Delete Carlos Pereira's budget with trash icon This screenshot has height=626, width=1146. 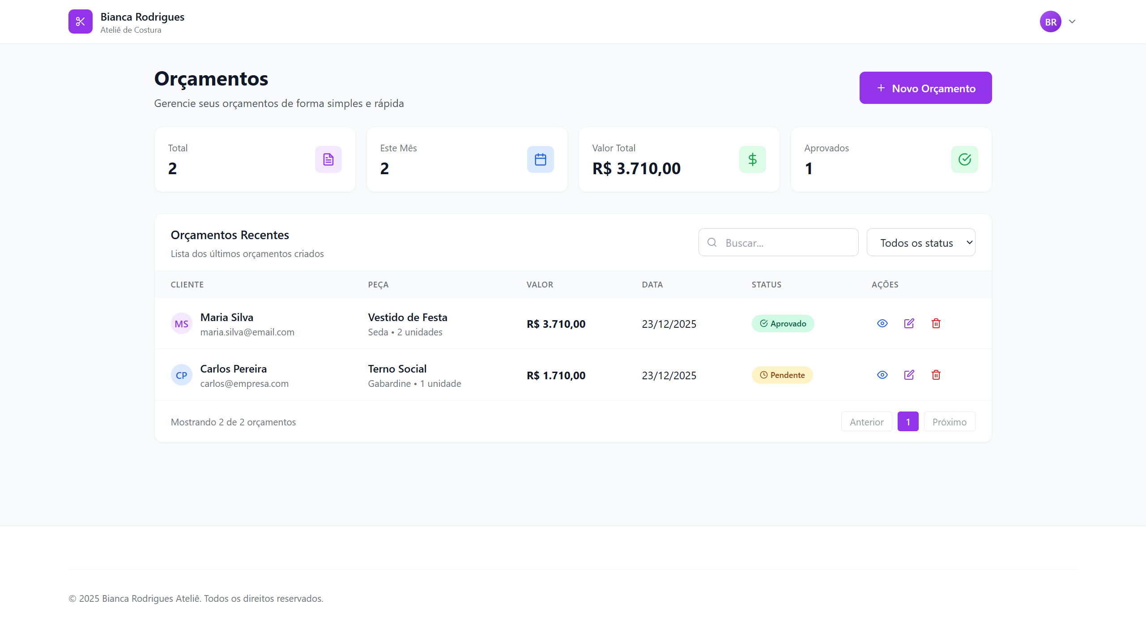(x=936, y=375)
